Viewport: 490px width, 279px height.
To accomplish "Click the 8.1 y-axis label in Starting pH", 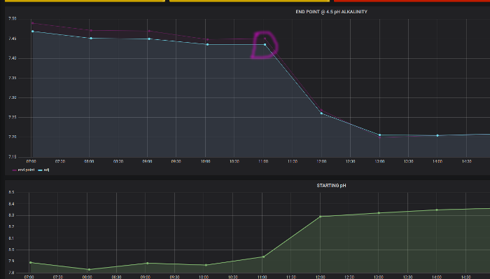I will coord(11,238).
